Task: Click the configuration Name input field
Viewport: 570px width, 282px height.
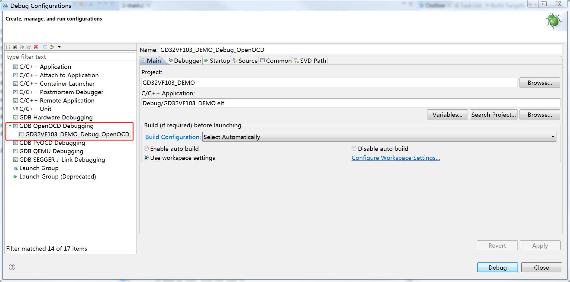Action: (x=361, y=50)
